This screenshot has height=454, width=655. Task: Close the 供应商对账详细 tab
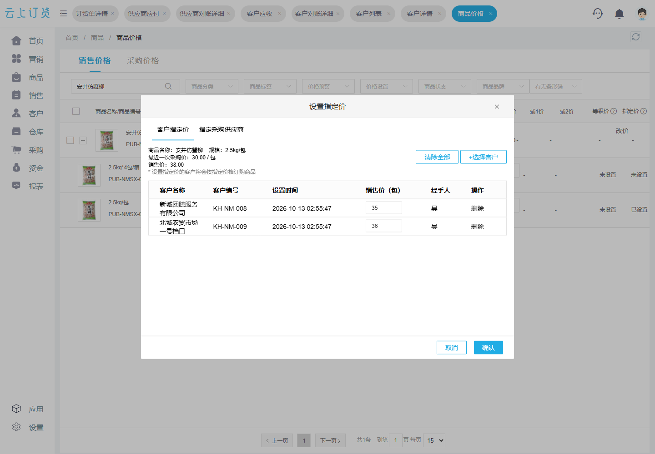pos(229,14)
